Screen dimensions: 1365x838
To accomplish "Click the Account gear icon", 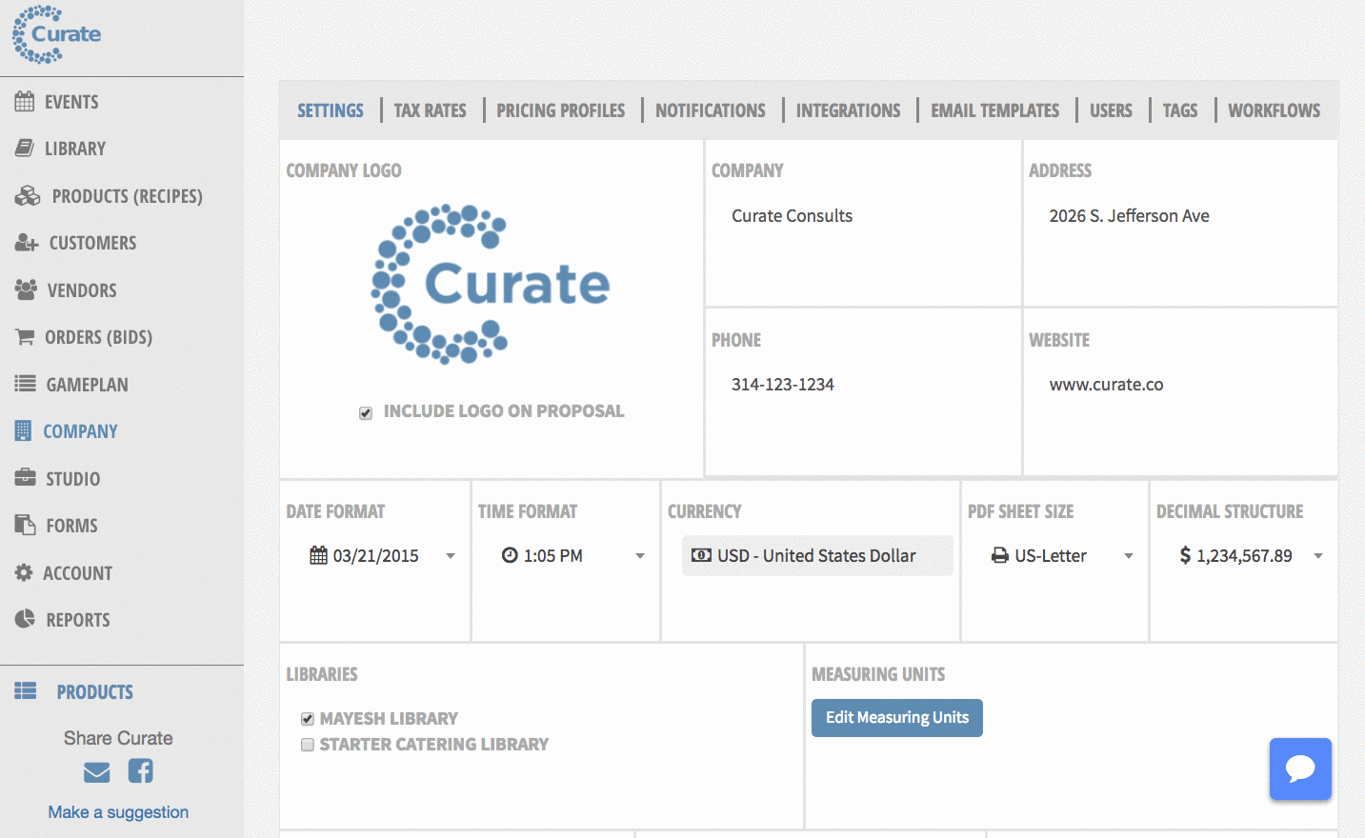I will tap(24, 572).
